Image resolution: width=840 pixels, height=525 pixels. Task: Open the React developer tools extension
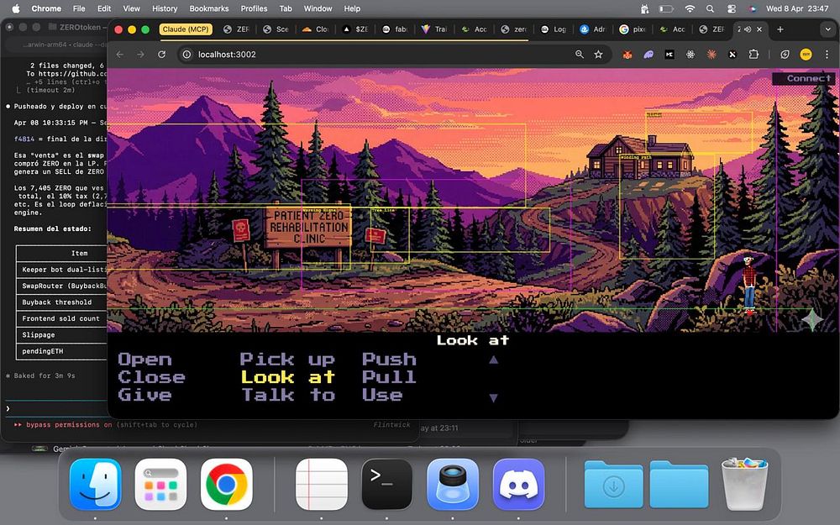click(690, 54)
